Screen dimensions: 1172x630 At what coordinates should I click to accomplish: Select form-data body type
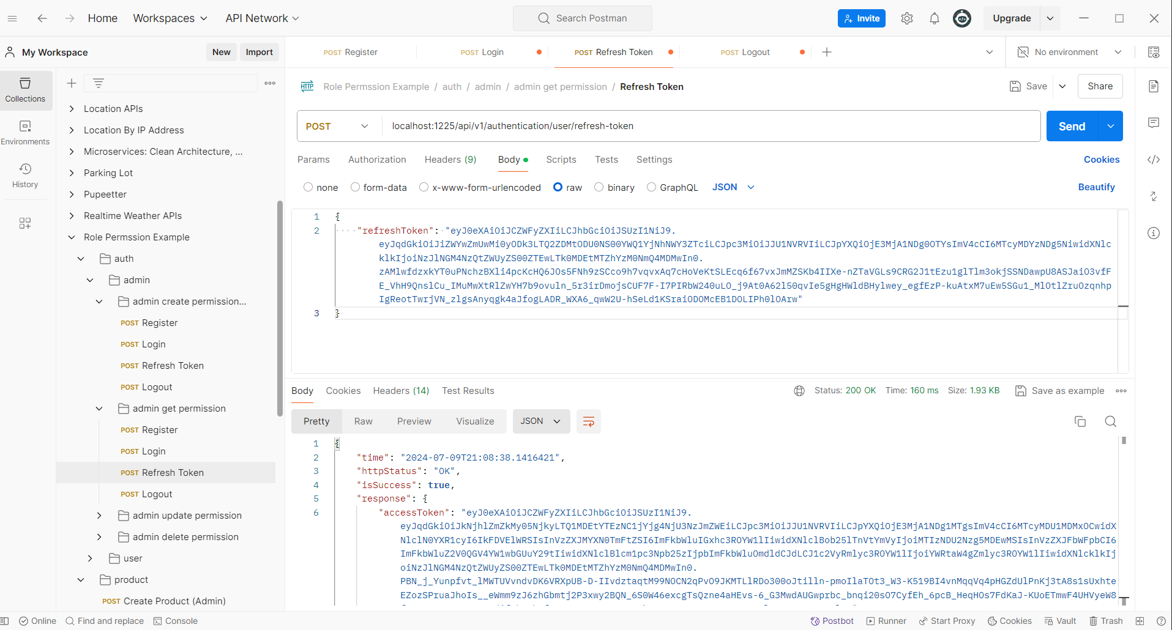click(x=355, y=187)
